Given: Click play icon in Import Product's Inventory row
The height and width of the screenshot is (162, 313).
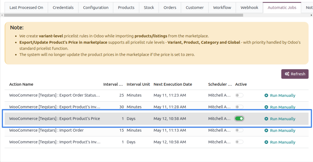Looking at the screenshot, I should click(266, 142).
